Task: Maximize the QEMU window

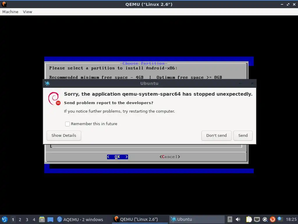Action: [x=288, y=4]
